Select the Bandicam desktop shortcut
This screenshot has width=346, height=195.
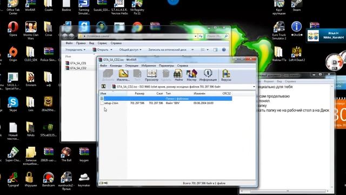click(48, 179)
